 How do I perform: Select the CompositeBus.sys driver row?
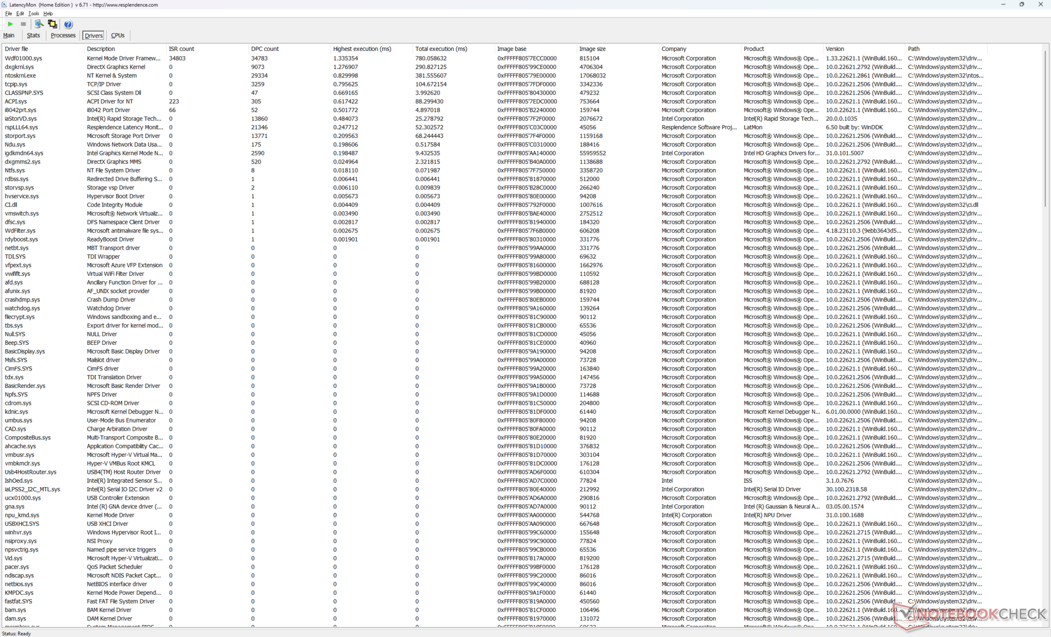pos(494,437)
